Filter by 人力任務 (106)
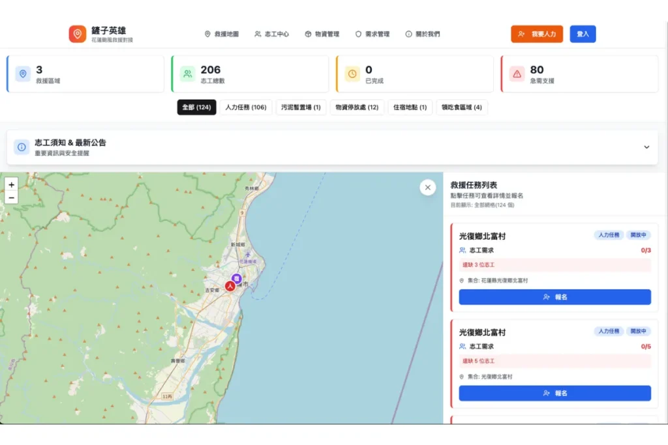Screen dimensions: 668x445 coord(246,108)
